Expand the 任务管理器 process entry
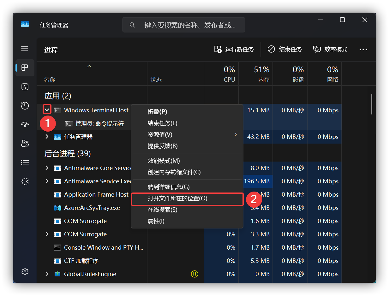Screen dimensions: 389x296 [47, 137]
